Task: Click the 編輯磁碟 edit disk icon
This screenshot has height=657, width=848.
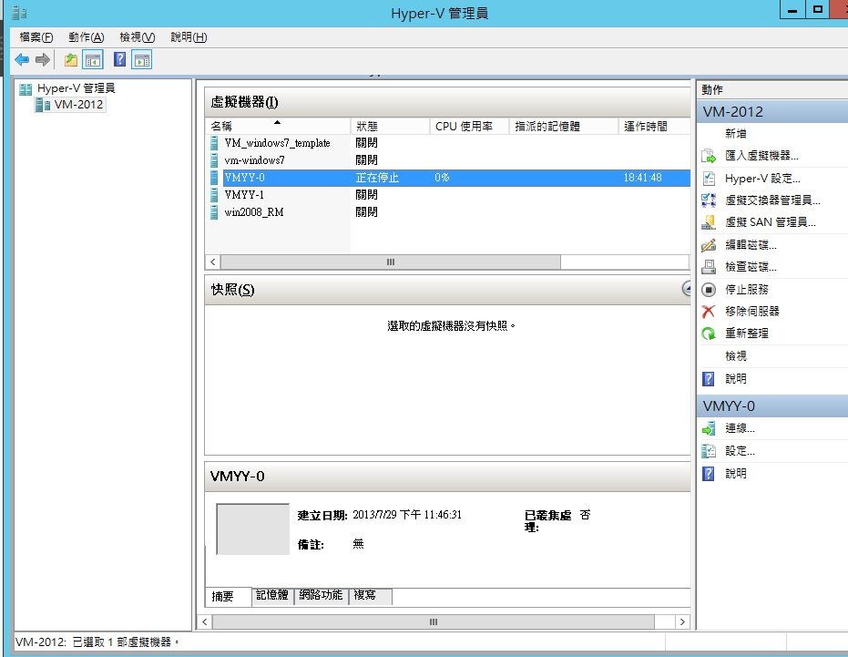Action: pyautogui.click(x=709, y=245)
